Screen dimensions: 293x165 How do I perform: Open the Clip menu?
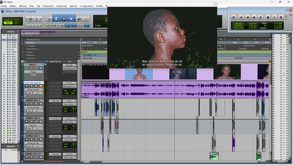(38, 6)
